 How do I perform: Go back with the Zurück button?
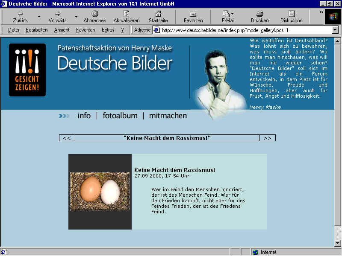[x=20, y=17]
